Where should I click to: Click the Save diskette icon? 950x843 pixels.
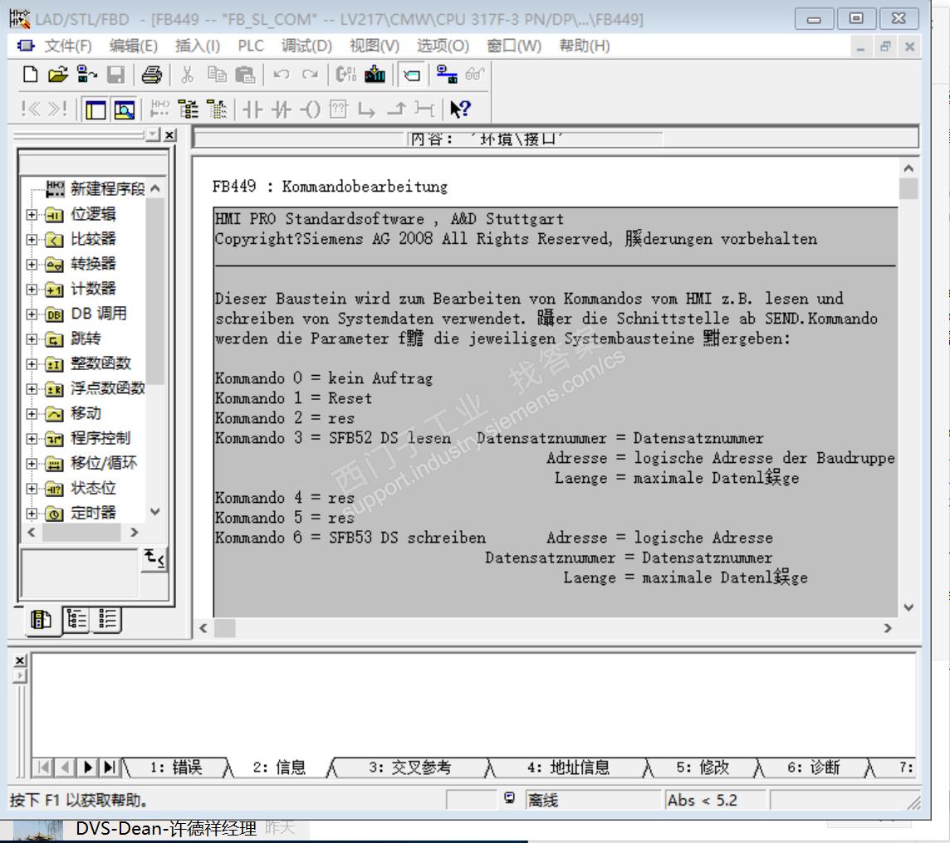coord(115,75)
